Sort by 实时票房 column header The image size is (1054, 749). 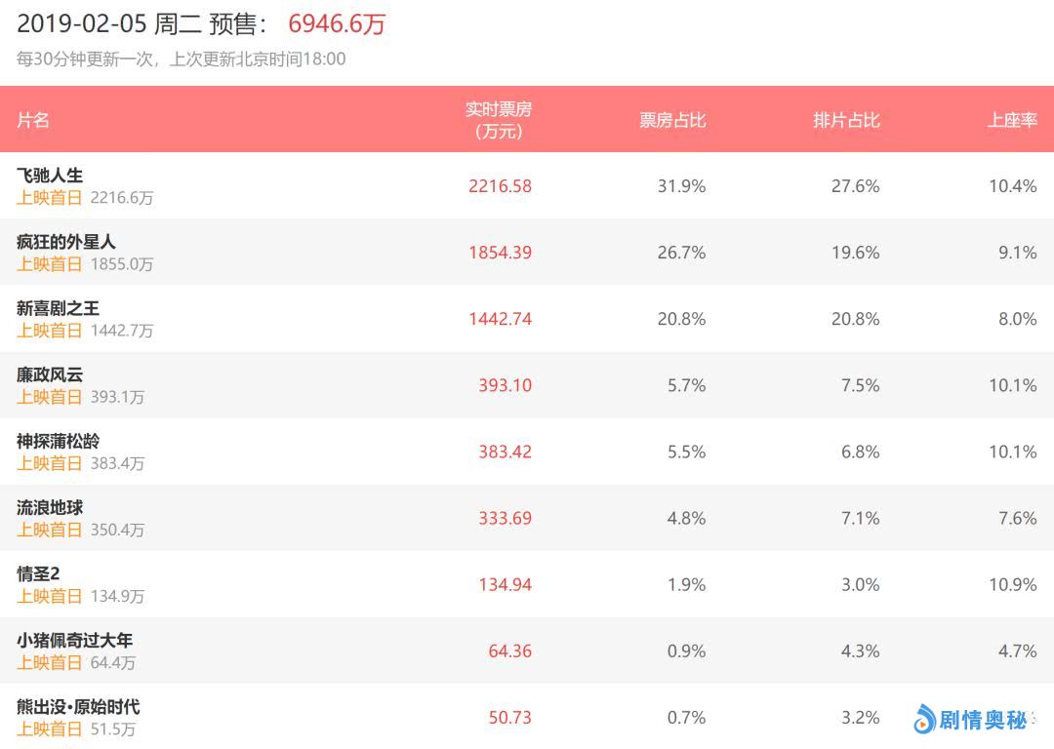point(499,120)
